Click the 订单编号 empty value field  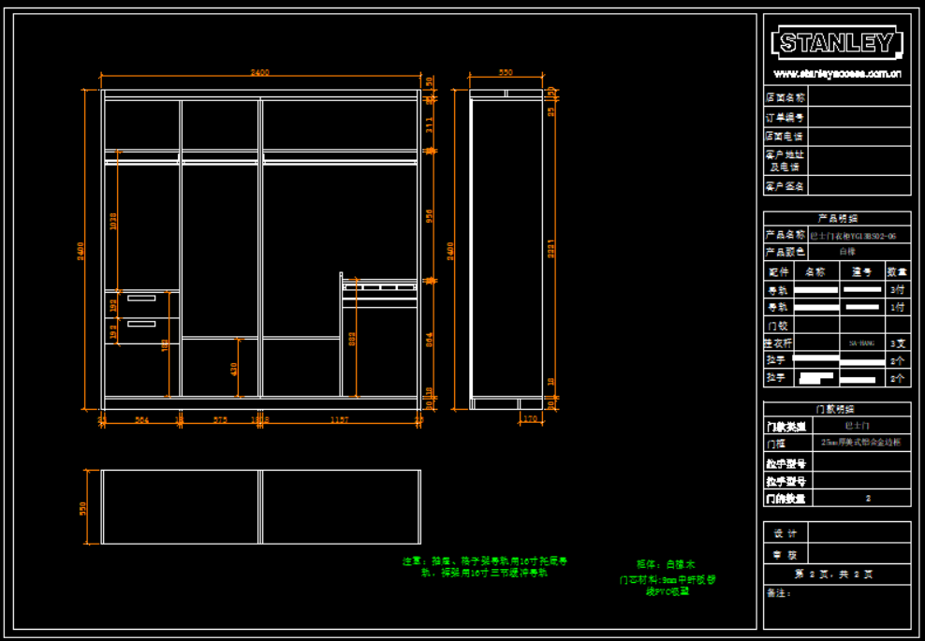[859, 117]
